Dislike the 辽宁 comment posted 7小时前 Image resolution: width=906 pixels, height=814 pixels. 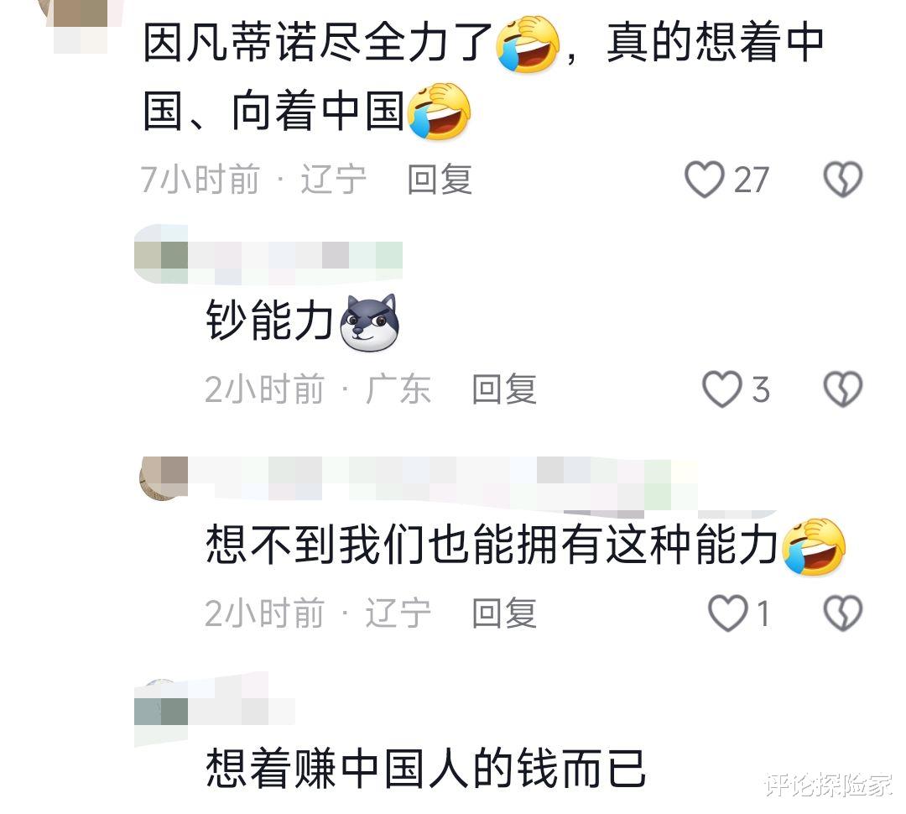[843, 180]
